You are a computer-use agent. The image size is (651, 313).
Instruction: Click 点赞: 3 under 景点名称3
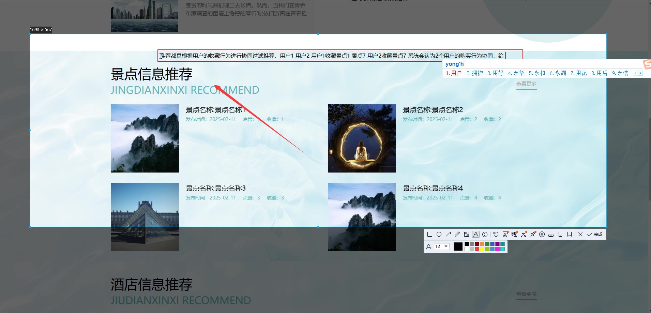point(252,198)
